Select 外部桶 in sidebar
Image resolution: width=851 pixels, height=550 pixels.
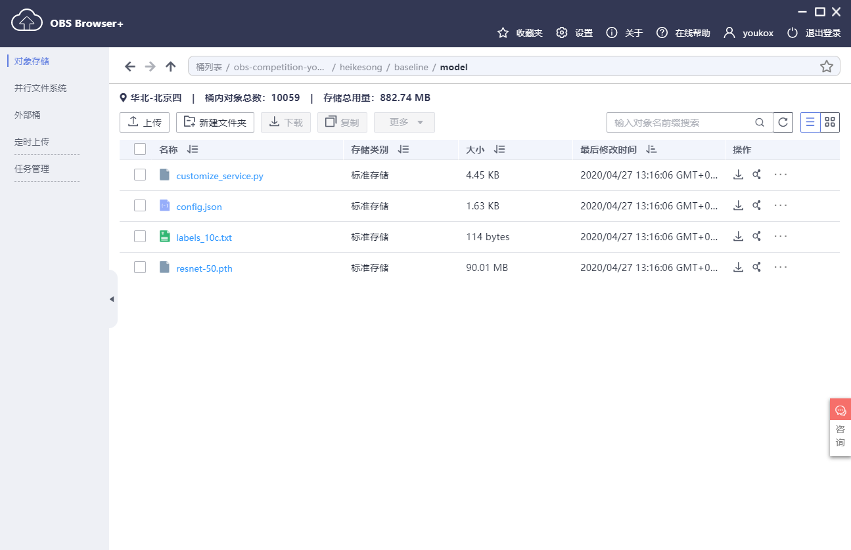pos(28,115)
